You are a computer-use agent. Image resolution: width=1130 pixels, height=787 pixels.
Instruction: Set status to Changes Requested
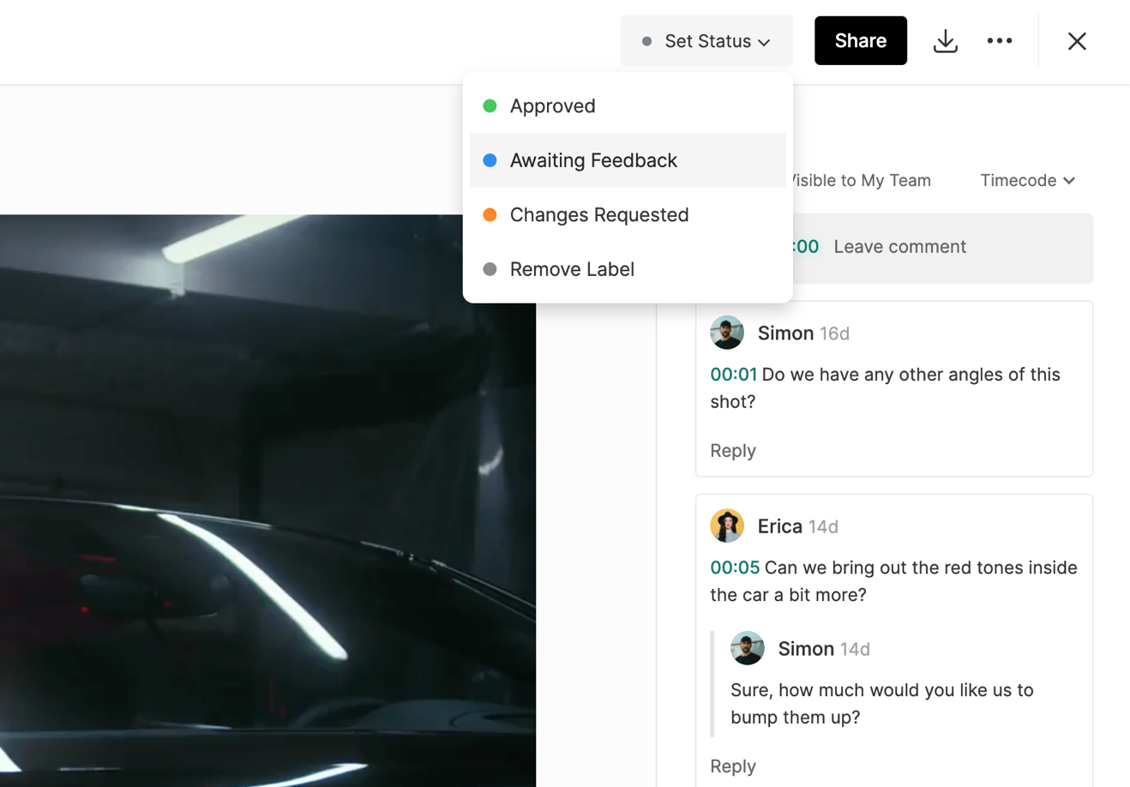(x=598, y=215)
